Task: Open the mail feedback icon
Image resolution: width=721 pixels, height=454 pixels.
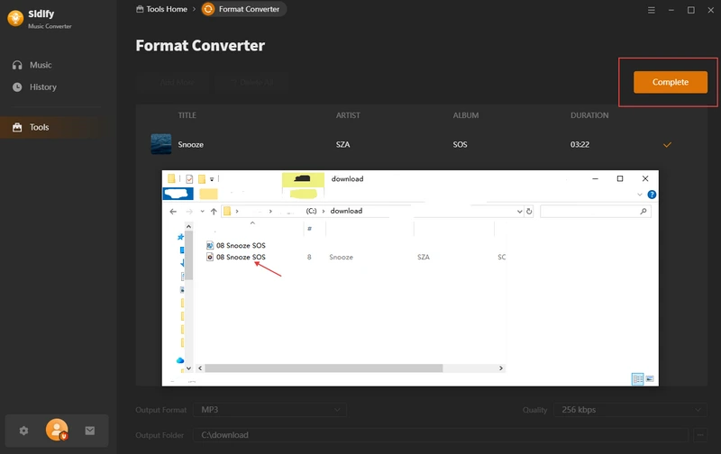Action: pos(90,431)
